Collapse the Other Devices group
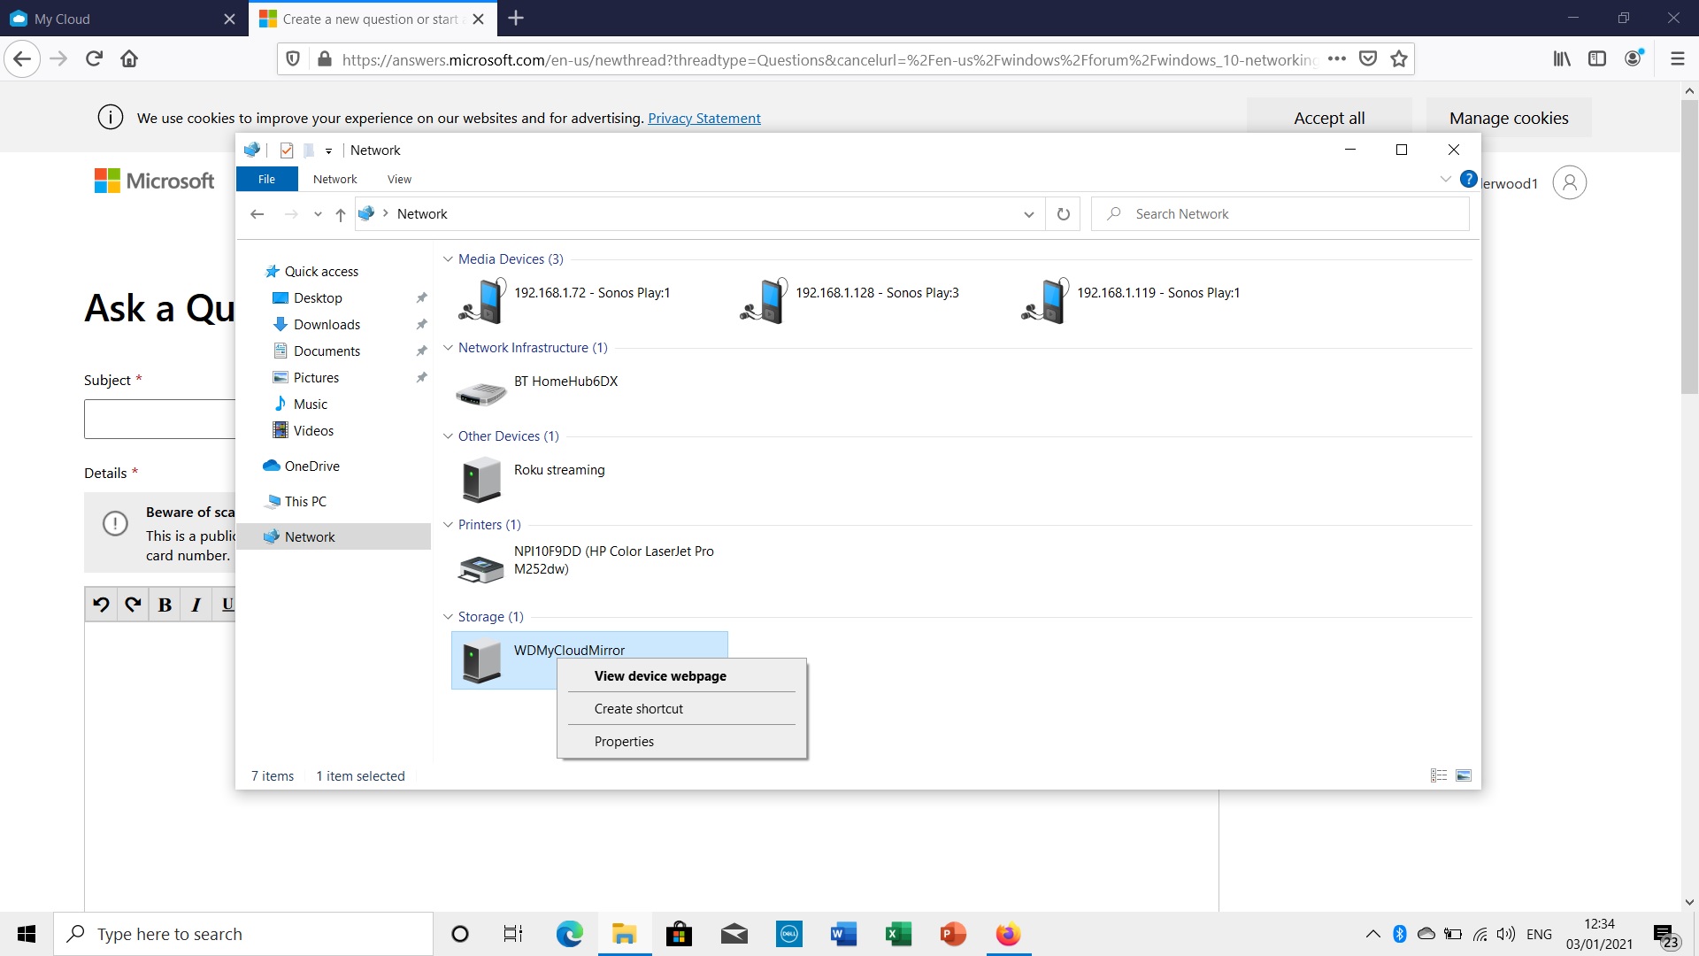The height and width of the screenshot is (956, 1699). (x=448, y=436)
